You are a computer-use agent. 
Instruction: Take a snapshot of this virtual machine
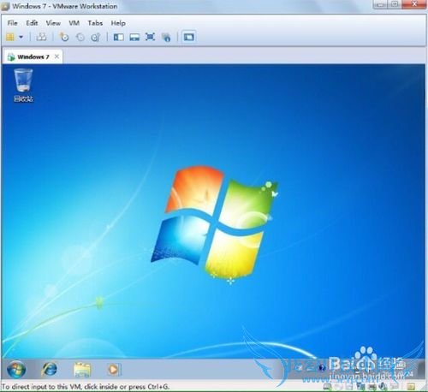64,37
